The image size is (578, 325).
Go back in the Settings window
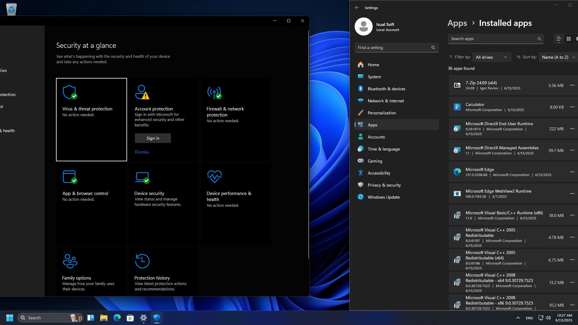click(x=357, y=8)
